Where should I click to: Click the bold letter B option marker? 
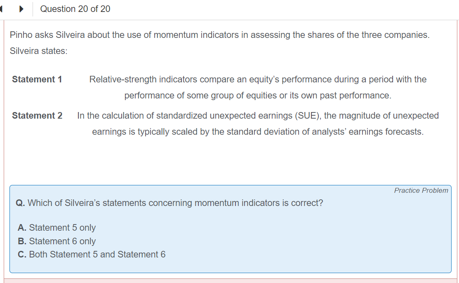pyautogui.click(x=21, y=241)
